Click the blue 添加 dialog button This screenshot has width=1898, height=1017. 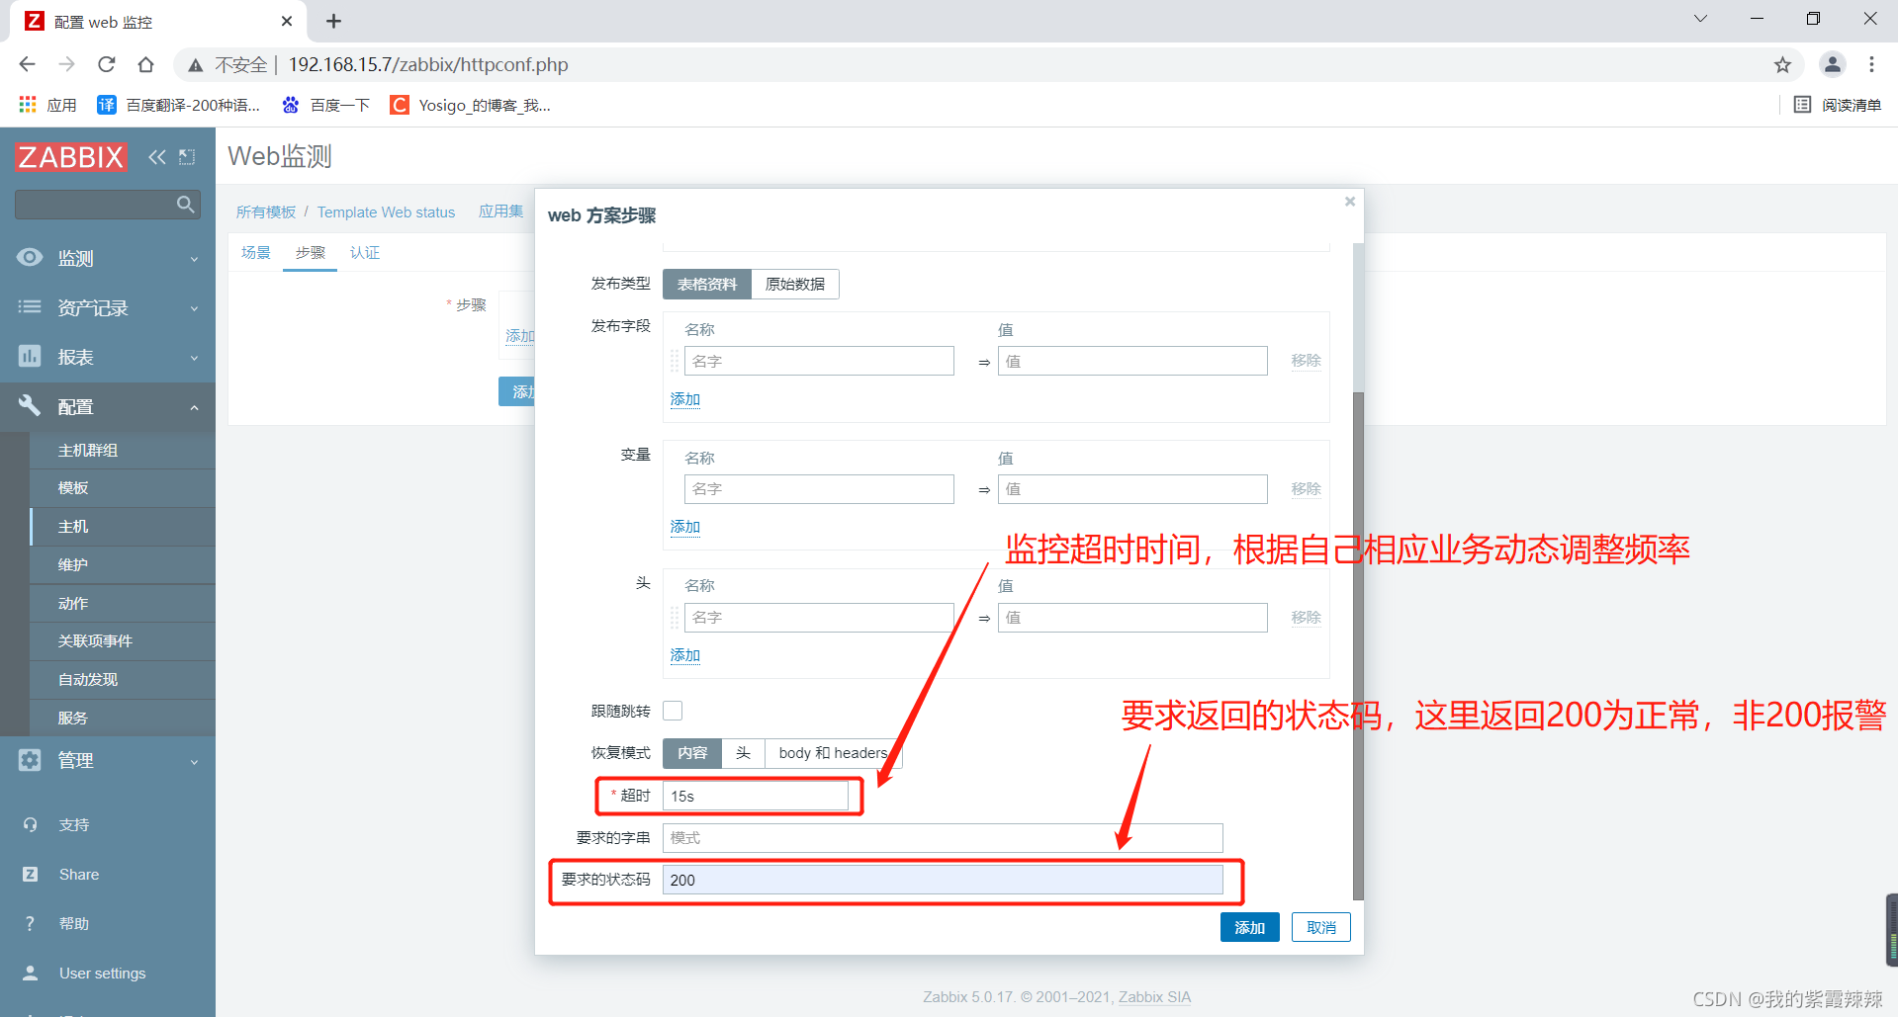pyautogui.click(x=1250, y=927)
